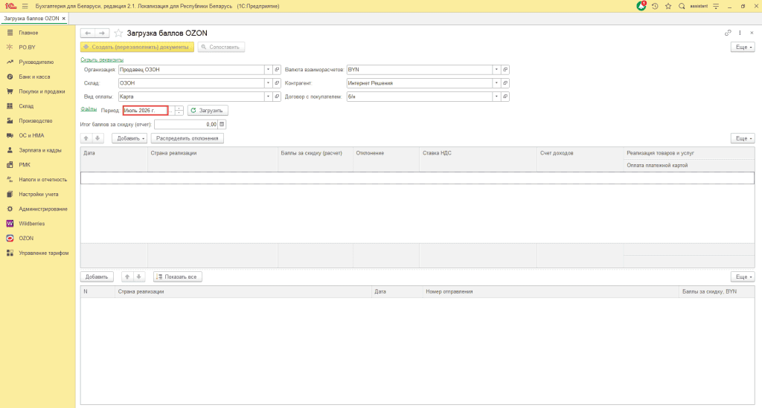
Task: Open the Wildberries section in sidebar
Action: click(31, 224)
